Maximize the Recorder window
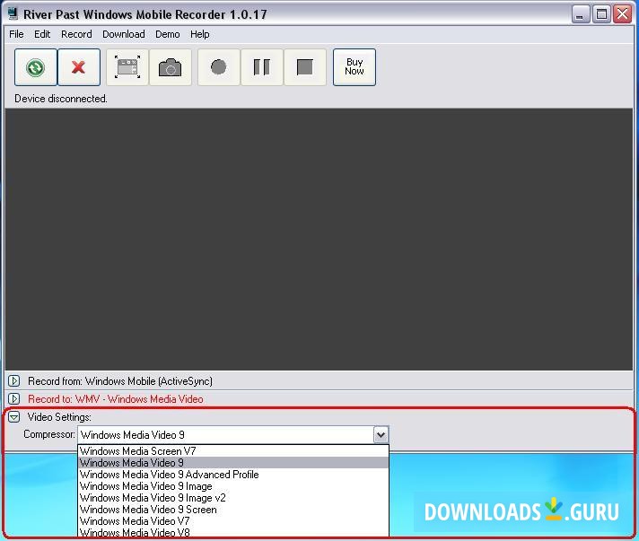Screen dimensions: 639x541 point(601,14)
